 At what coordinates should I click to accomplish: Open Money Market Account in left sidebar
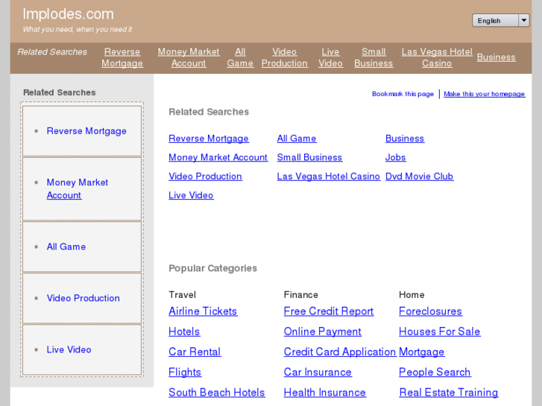(78, 188)
